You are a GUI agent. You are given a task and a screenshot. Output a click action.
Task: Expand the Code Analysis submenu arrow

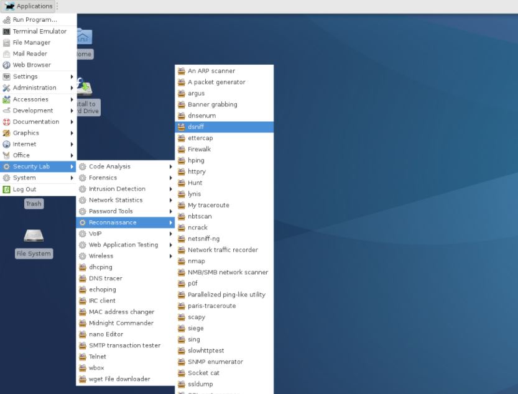click(x=170, y=167)
